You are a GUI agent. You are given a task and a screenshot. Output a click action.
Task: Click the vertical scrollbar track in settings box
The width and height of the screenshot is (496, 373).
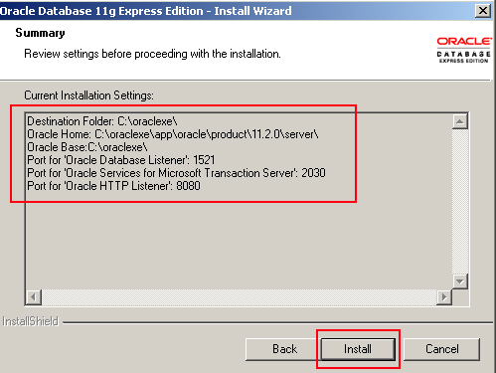tap(460, 201)
